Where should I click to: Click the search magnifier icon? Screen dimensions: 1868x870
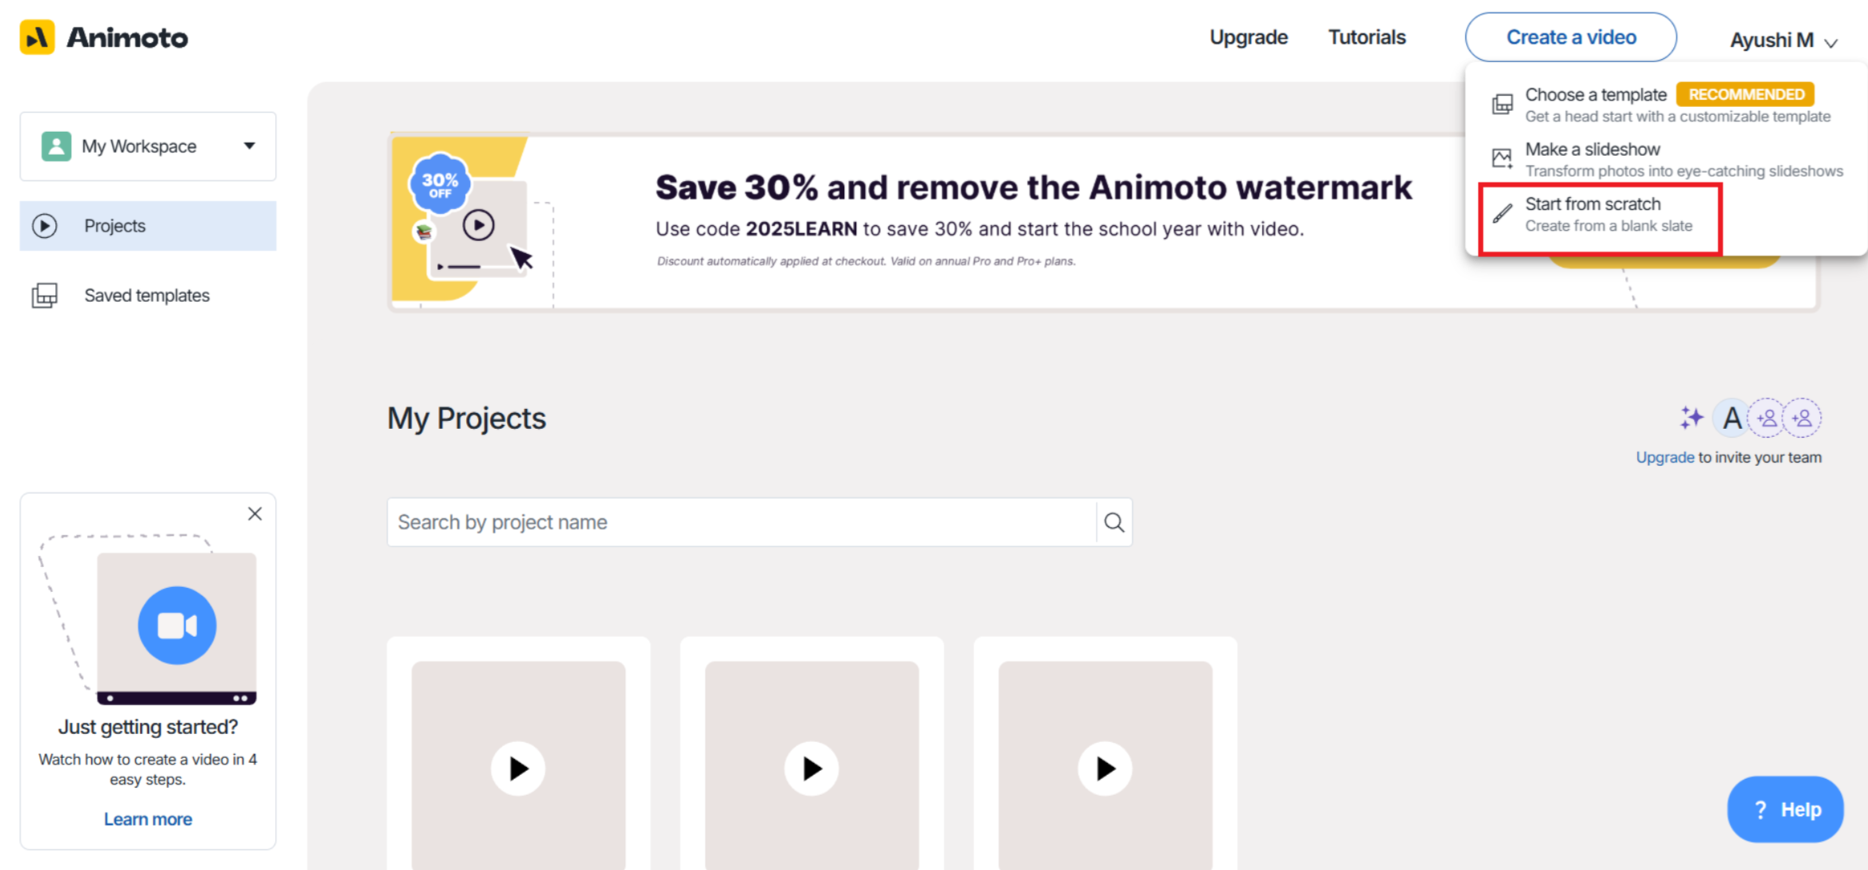(x=1114, y=522)
